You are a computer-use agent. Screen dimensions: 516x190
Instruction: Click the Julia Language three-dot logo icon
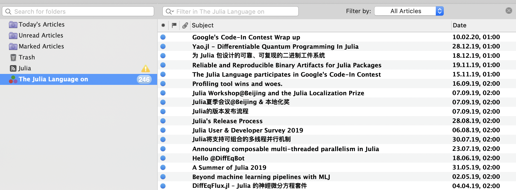[13, 79]
